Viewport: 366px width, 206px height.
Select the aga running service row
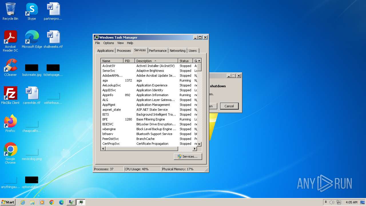(x=149, y=80)
